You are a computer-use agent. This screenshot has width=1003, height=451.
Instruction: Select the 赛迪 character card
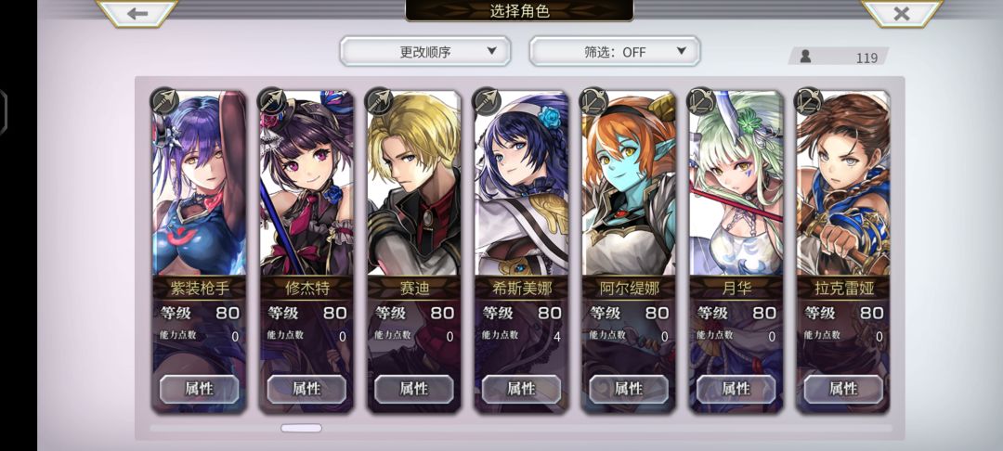pos(414,251)
